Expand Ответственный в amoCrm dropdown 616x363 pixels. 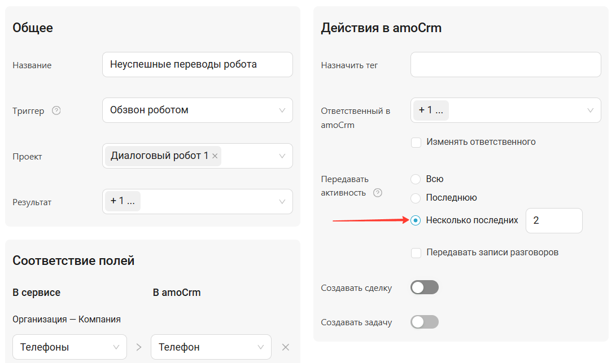(590, 110)
